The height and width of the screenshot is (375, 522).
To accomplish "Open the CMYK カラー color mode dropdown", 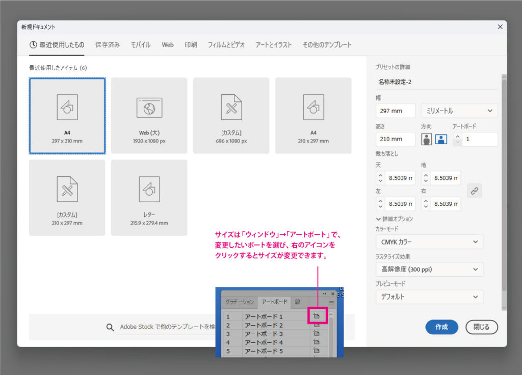I will click(x=429, y=242).
